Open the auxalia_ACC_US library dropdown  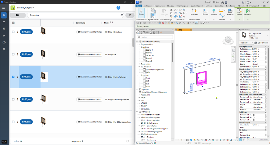25,8
